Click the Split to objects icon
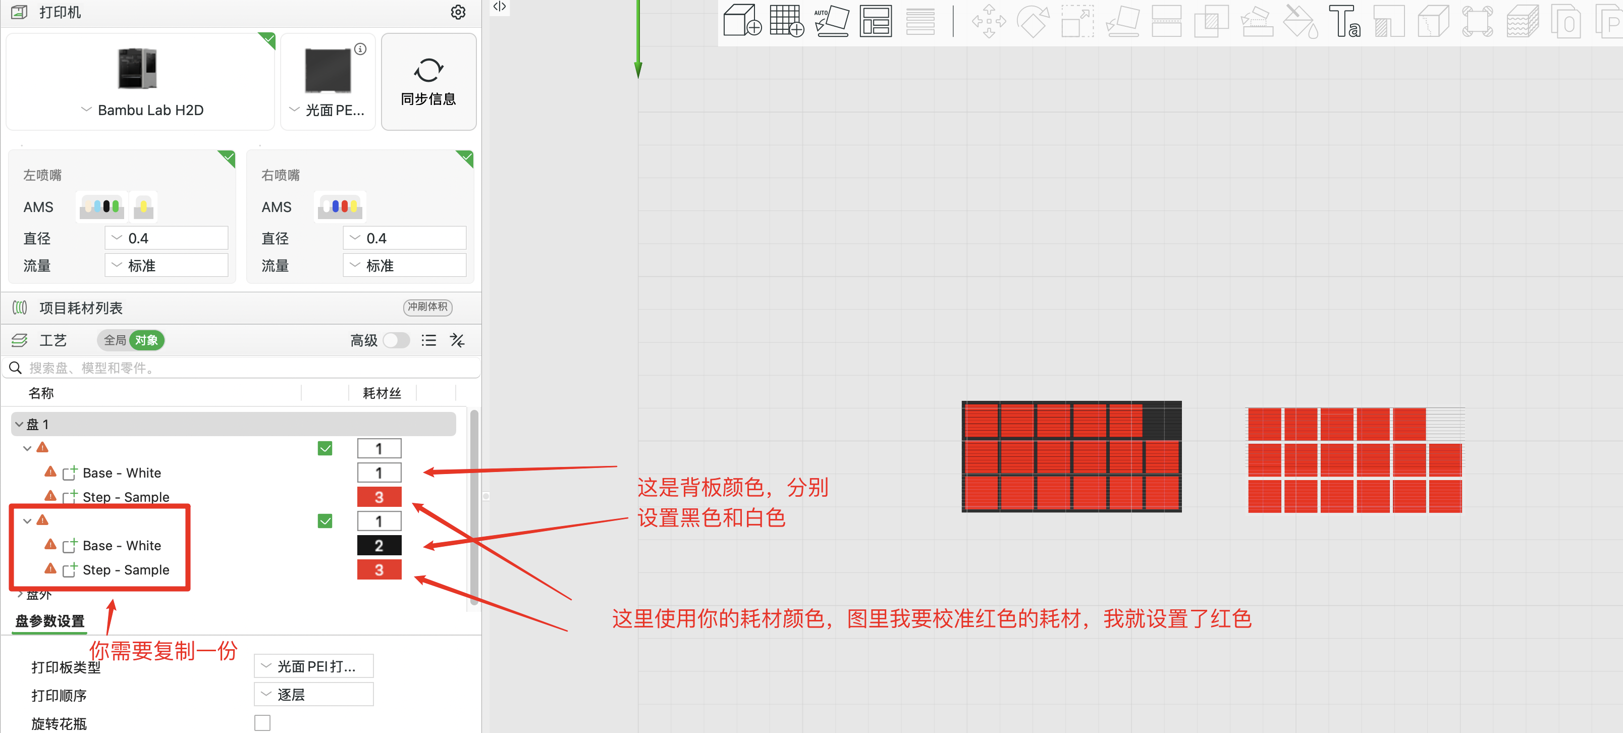Image resolution: width=1623 pixels, height=733 pixels. 1566,20
